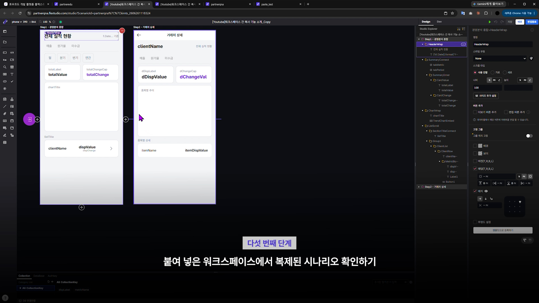Collapse the CardValue folder arrow
This screenshot has width=539, height=303.
coord(431,80)
